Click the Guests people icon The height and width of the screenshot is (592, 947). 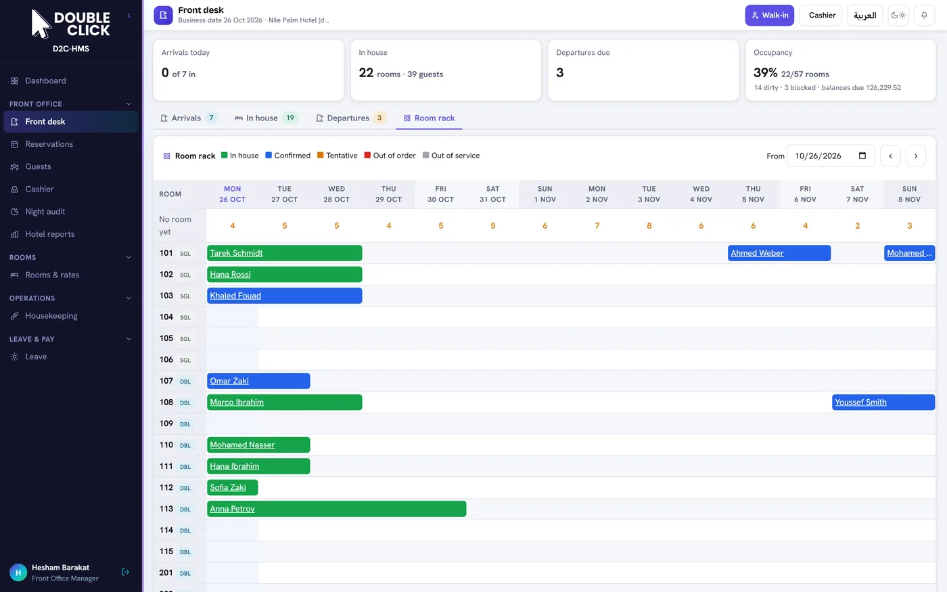pyautogui.click(x=15, y=166)
